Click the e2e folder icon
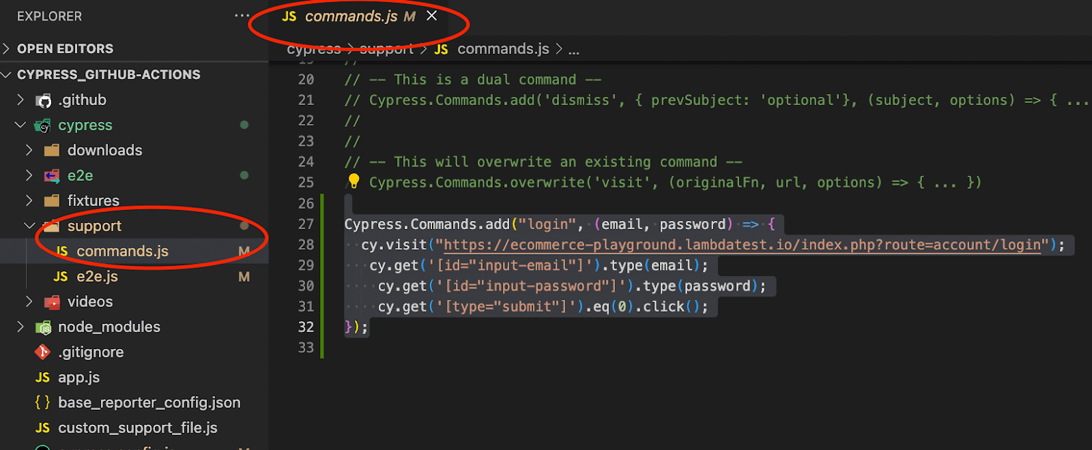Screen dimensions: 1092x450 [52, 176]
